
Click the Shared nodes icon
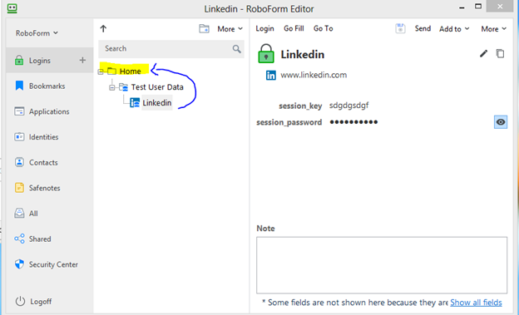click(x=19, y=239)
